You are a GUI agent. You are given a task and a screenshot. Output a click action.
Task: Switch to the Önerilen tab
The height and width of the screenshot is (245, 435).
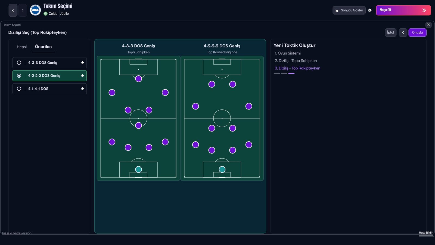tap(43, 47)
